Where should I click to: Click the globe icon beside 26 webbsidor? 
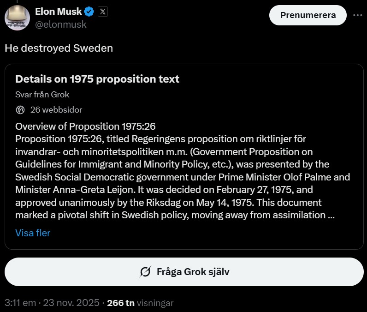pos(20,110)
